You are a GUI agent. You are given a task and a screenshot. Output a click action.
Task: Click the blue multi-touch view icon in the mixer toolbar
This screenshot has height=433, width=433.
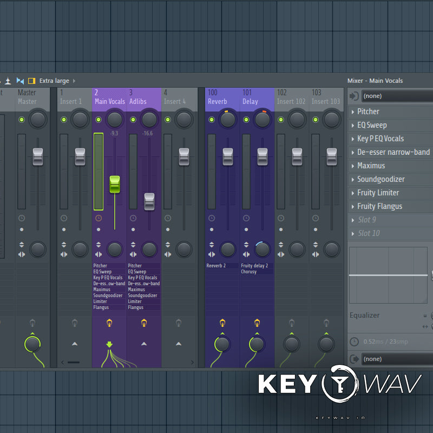20,81
